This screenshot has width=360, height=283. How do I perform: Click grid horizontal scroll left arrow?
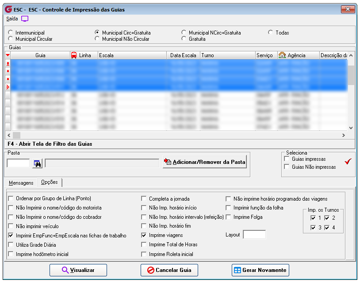pyautogui.click(x=9, y=135)
